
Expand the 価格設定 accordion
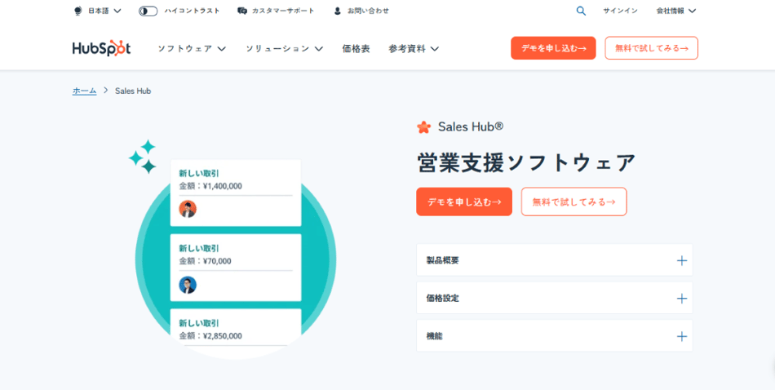click(554, 298)
